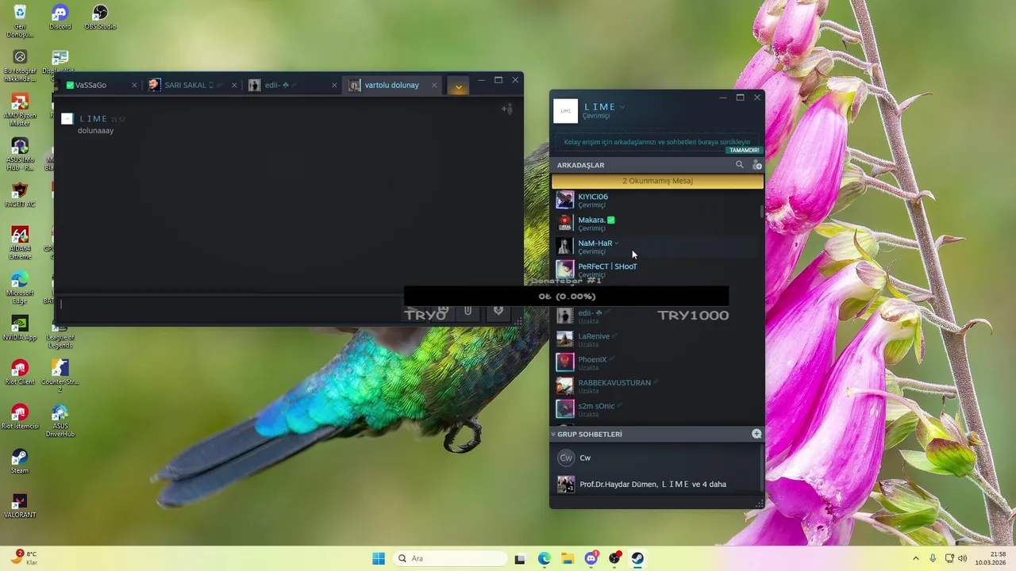The width and height of the screenshot is (1016, 571).
Task: Open the yellow chat tabs dropdown arrow
Action: (x=458, y=86)
